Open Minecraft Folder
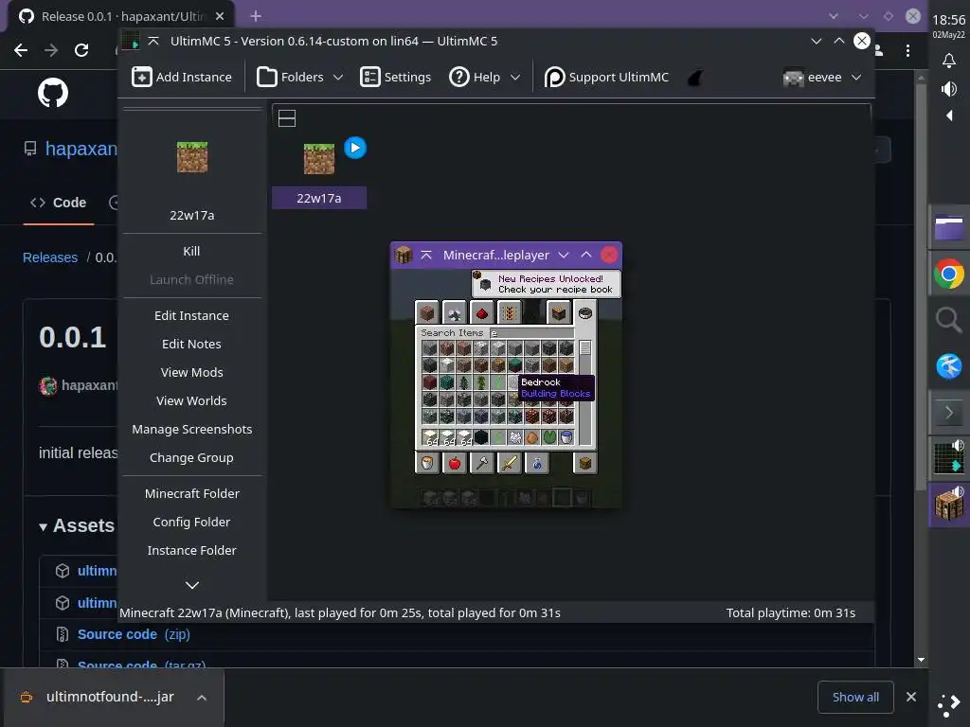The height and width of the screenshot is (727, 970). coord(191,493)
